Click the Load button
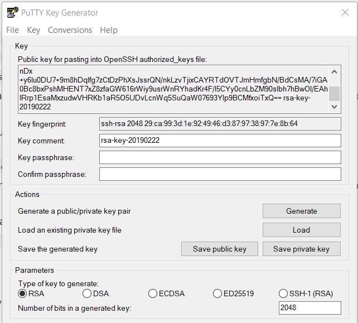358x323 pixels. [301, 230]
